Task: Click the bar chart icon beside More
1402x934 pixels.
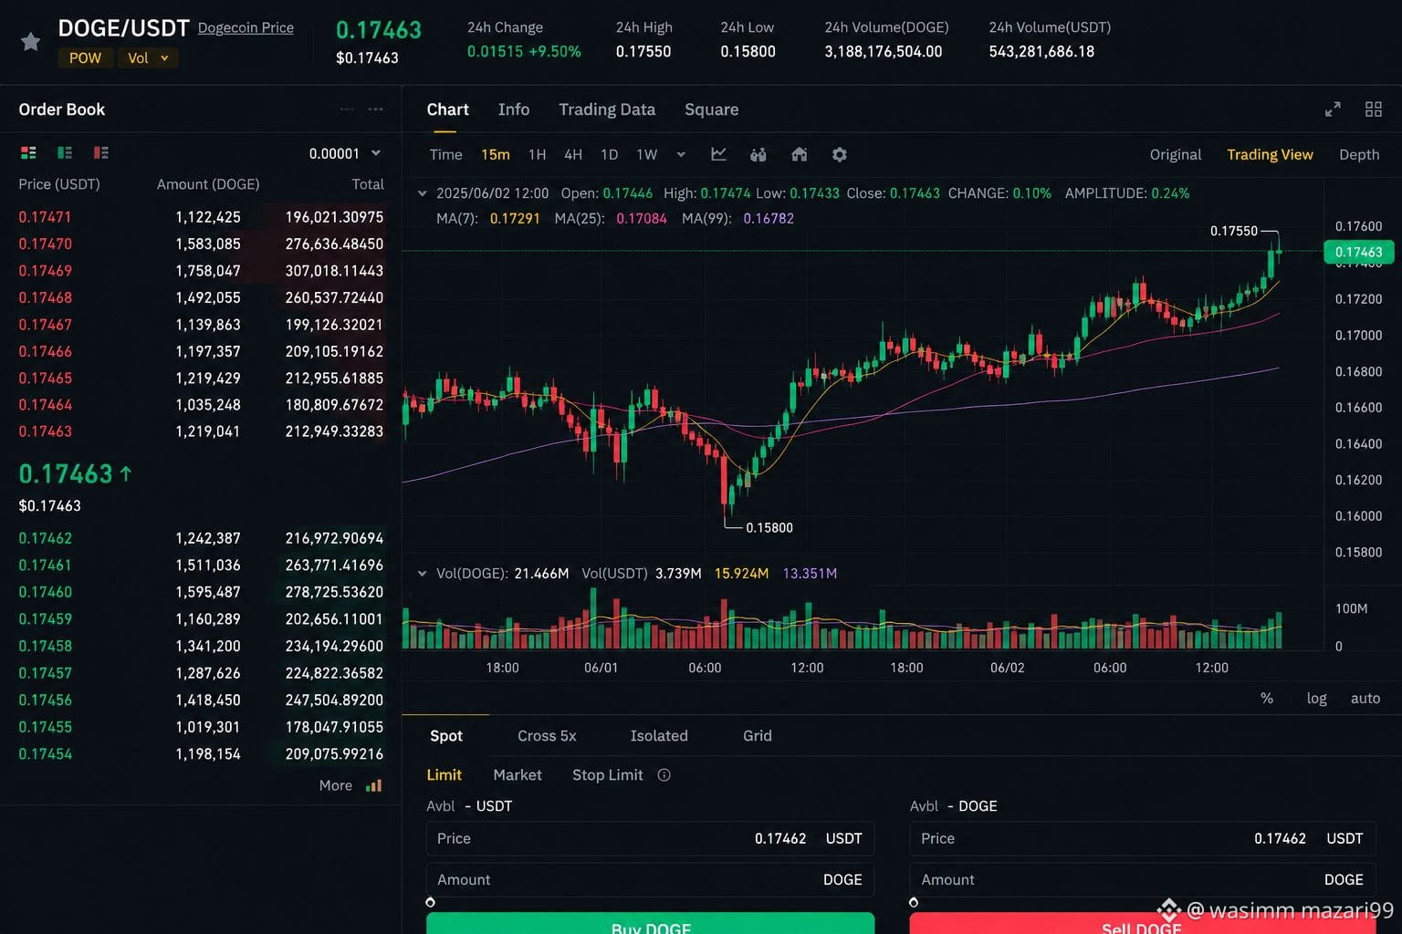Action: coord(374,785)
